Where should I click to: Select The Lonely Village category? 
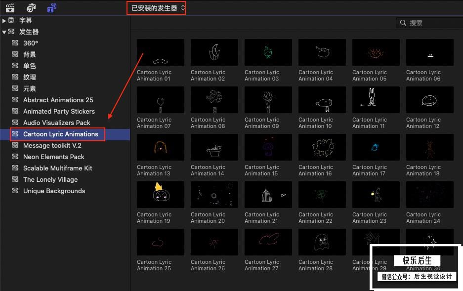(50, 179)
